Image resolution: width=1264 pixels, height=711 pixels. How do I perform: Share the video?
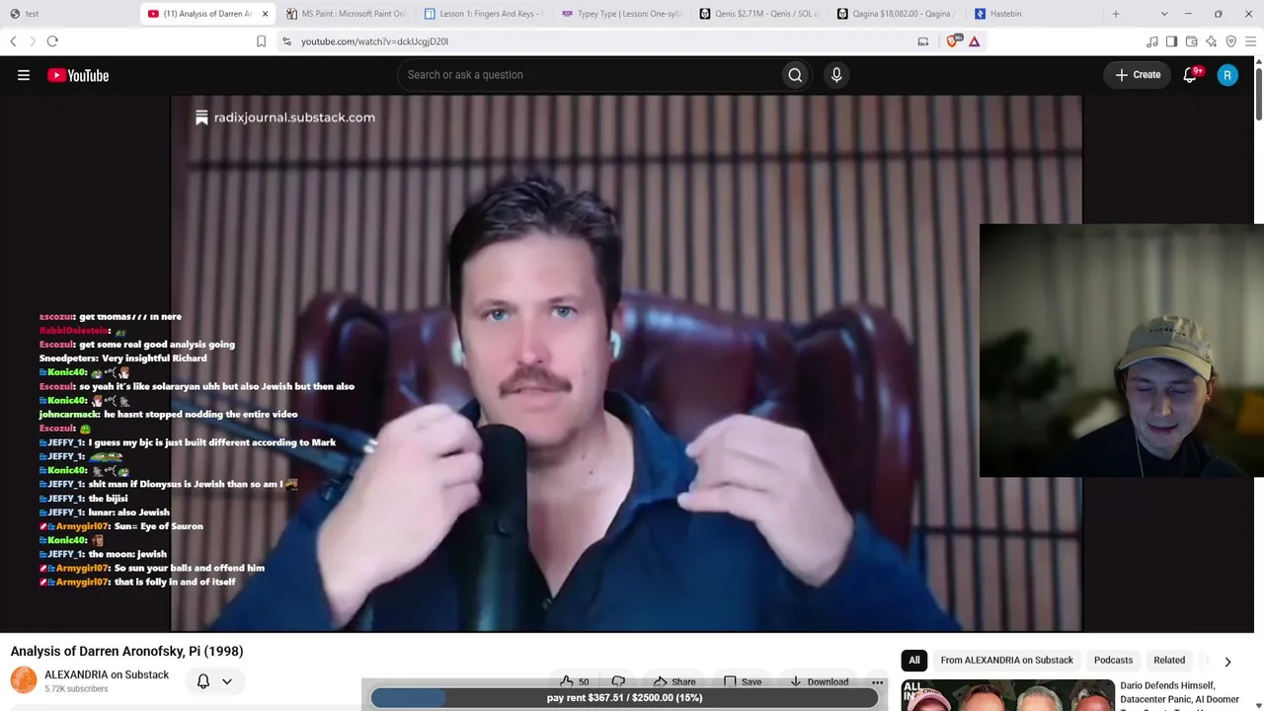pos(674,681)
